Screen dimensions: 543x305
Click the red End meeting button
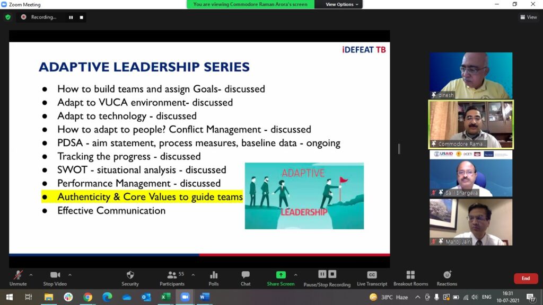(x=526, y=279)
